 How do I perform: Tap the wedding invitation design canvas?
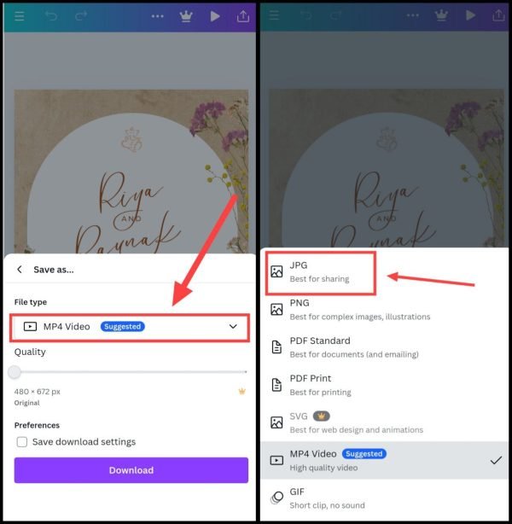click(131, 172)
